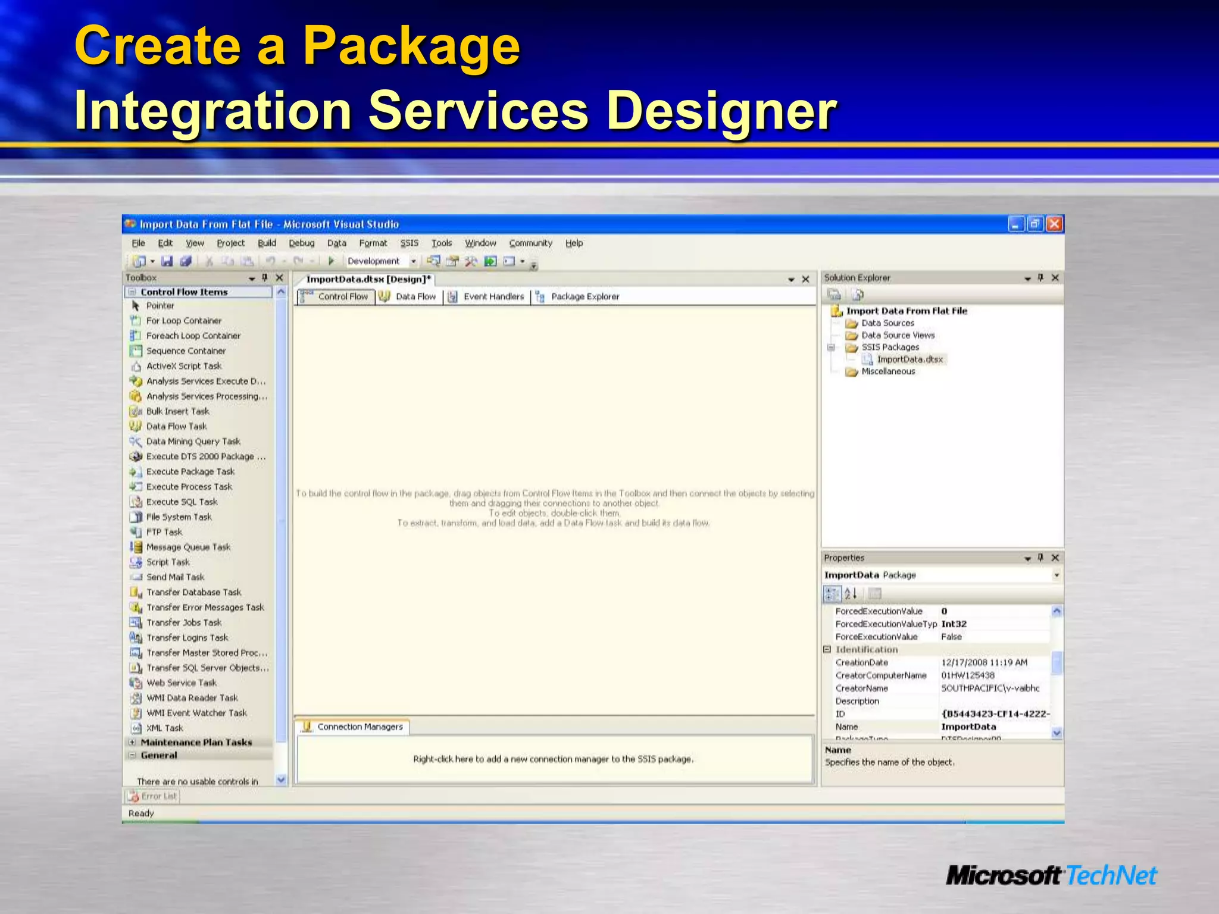This screenshot has width=1219, height=914.
Task: Open the File menu
Action: (138, 243)
